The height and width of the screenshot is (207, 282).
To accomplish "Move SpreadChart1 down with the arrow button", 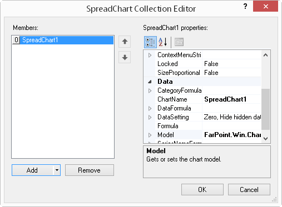I will [125, 57].
